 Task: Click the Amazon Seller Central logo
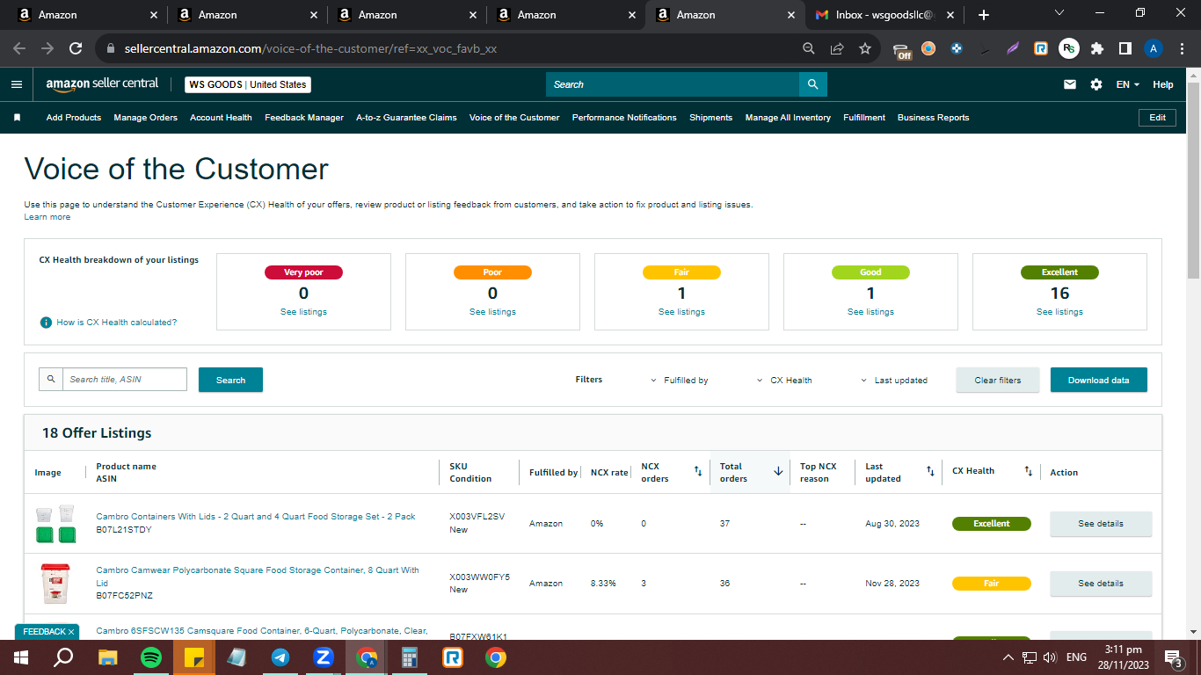coord(102,84)
